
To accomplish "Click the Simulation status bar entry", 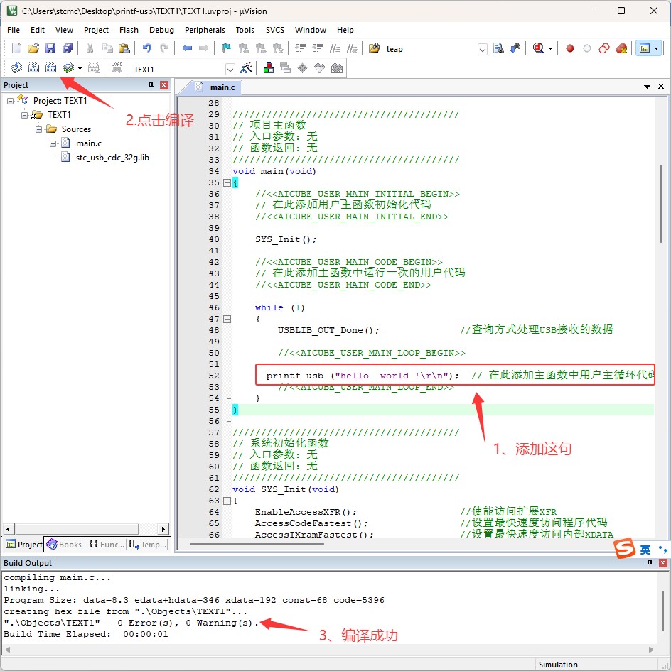I will pyautogui.click(x=558, y=665).
